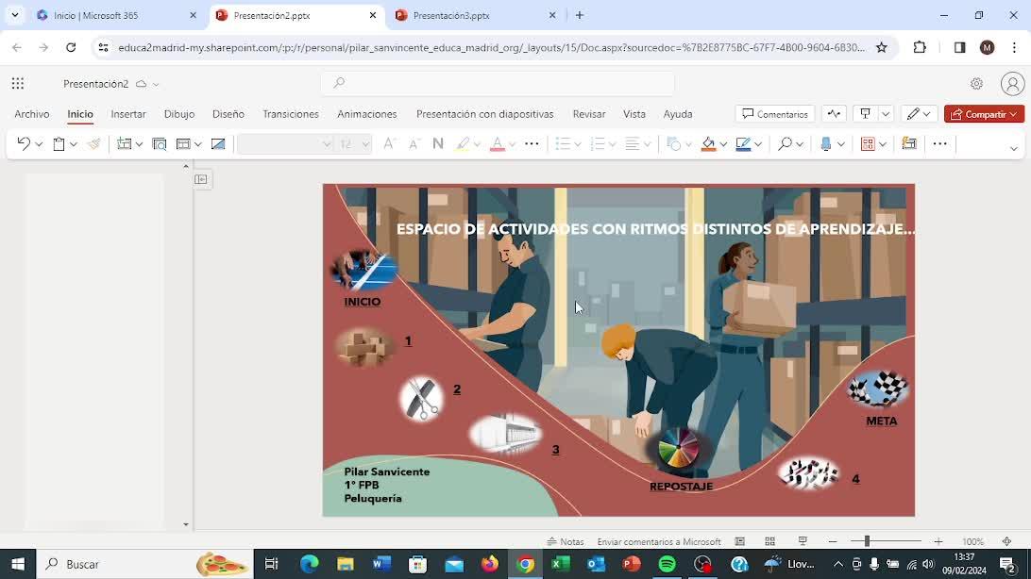Viewport: 1031px width, 579px height.
Task: Switch to the Insertar tab
Action: coord(128,114)
